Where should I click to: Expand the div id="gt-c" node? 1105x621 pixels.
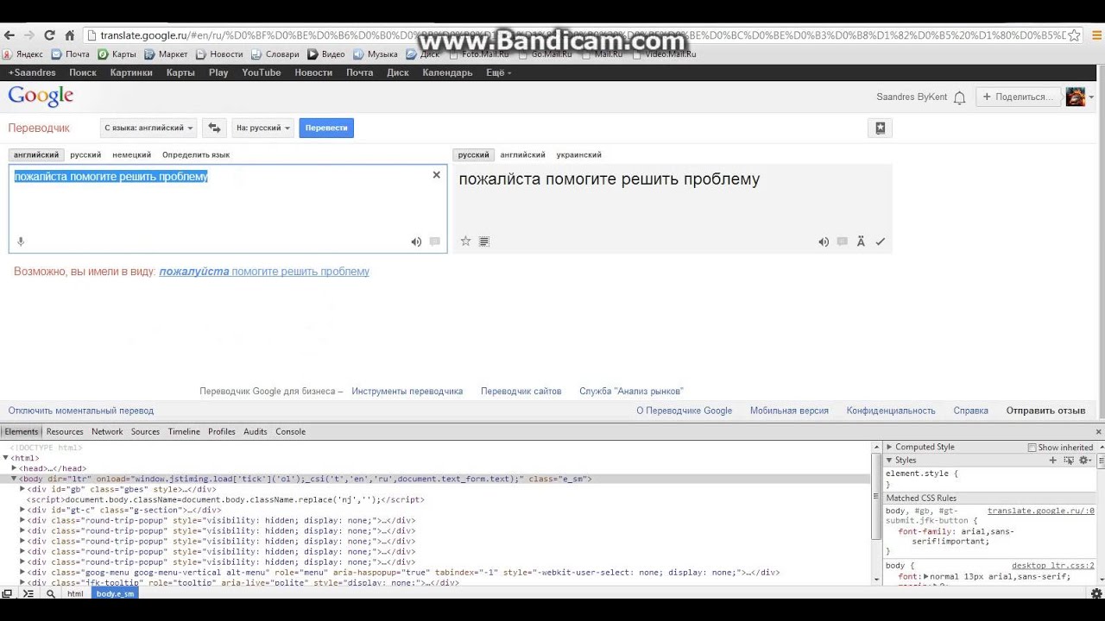point(22,510)
